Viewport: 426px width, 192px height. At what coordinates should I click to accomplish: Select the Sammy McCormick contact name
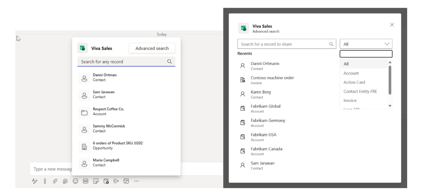pyautogui.click(x=109, y=126)
